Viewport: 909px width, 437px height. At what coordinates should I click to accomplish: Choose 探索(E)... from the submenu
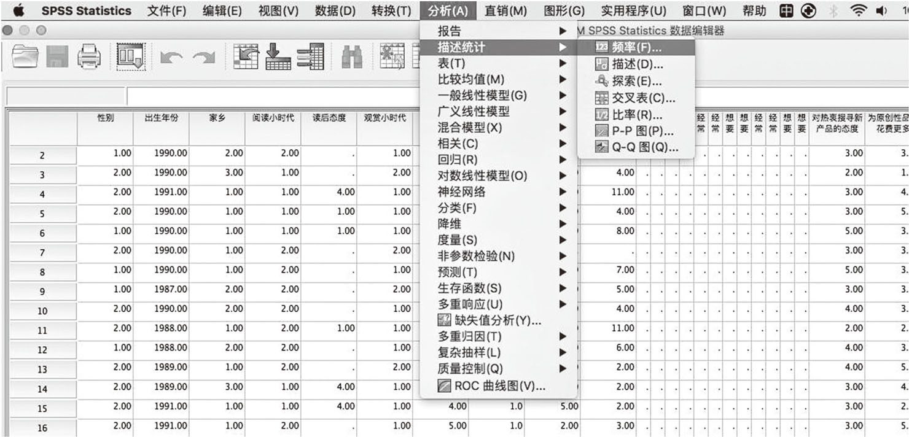(636, 80)
